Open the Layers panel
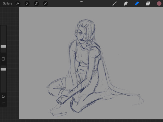 [148, 4]
